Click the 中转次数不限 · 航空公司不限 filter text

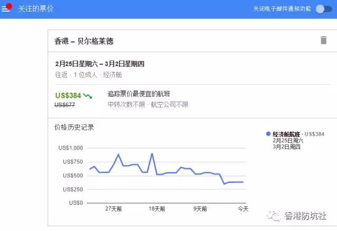coord(148,105)
